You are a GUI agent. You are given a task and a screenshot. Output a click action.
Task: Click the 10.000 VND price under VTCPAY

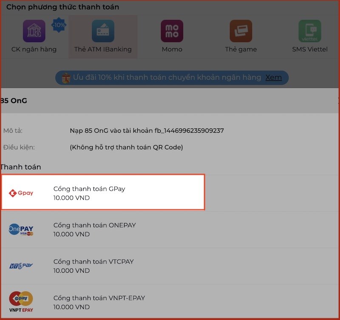(x=71, y=271)
